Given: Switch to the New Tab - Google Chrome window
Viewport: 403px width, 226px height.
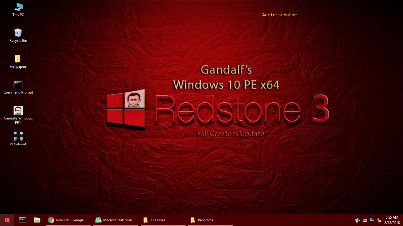Looking at the screenshot, I should pyautogui.click(x=69, y=220).
